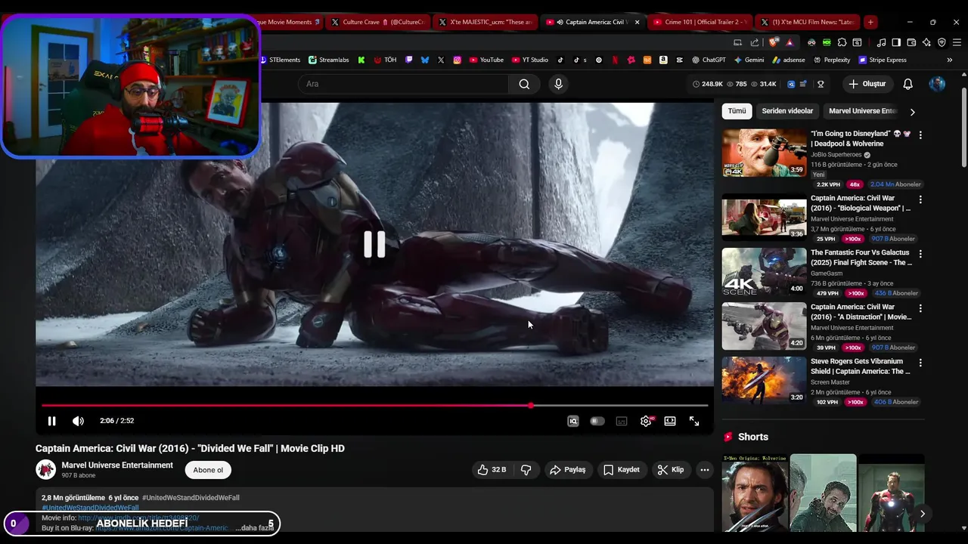The width and height of the screenshot is (968, 544).
Task: Open options menu for "I'm Going to Disneyland" video
Action: [920, 134]
